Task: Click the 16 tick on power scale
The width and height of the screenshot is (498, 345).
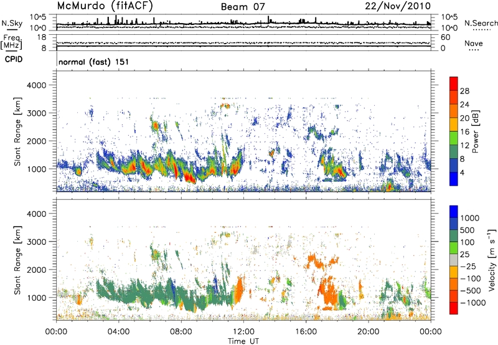Action: 464,132
